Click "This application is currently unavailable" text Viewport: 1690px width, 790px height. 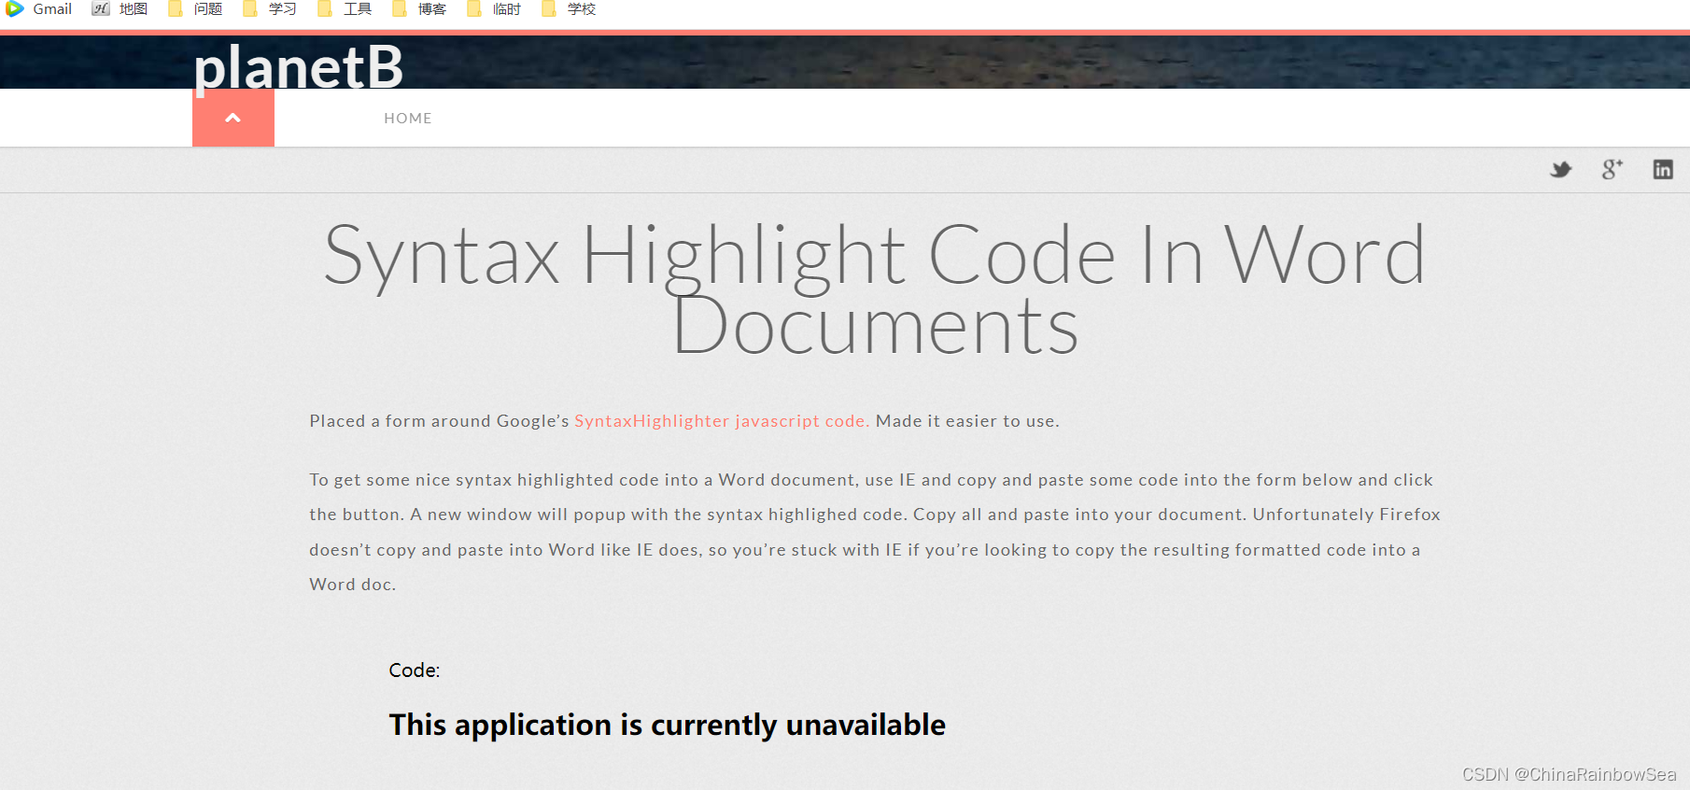tap(668, 725)
